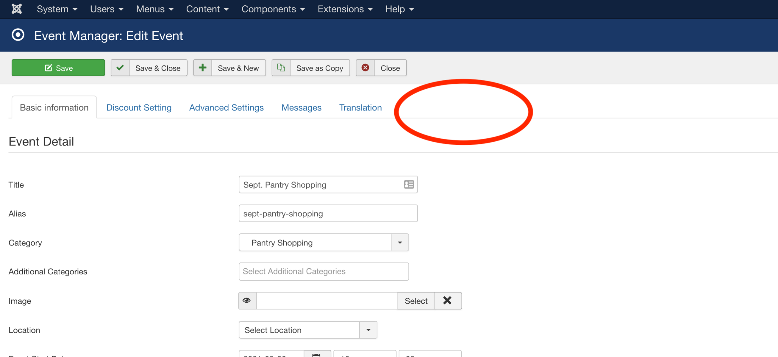The width and height of the screenshot is (778, 357).
Task: Switch to the Discount Setting tab
Action: (x=139, y=107)
